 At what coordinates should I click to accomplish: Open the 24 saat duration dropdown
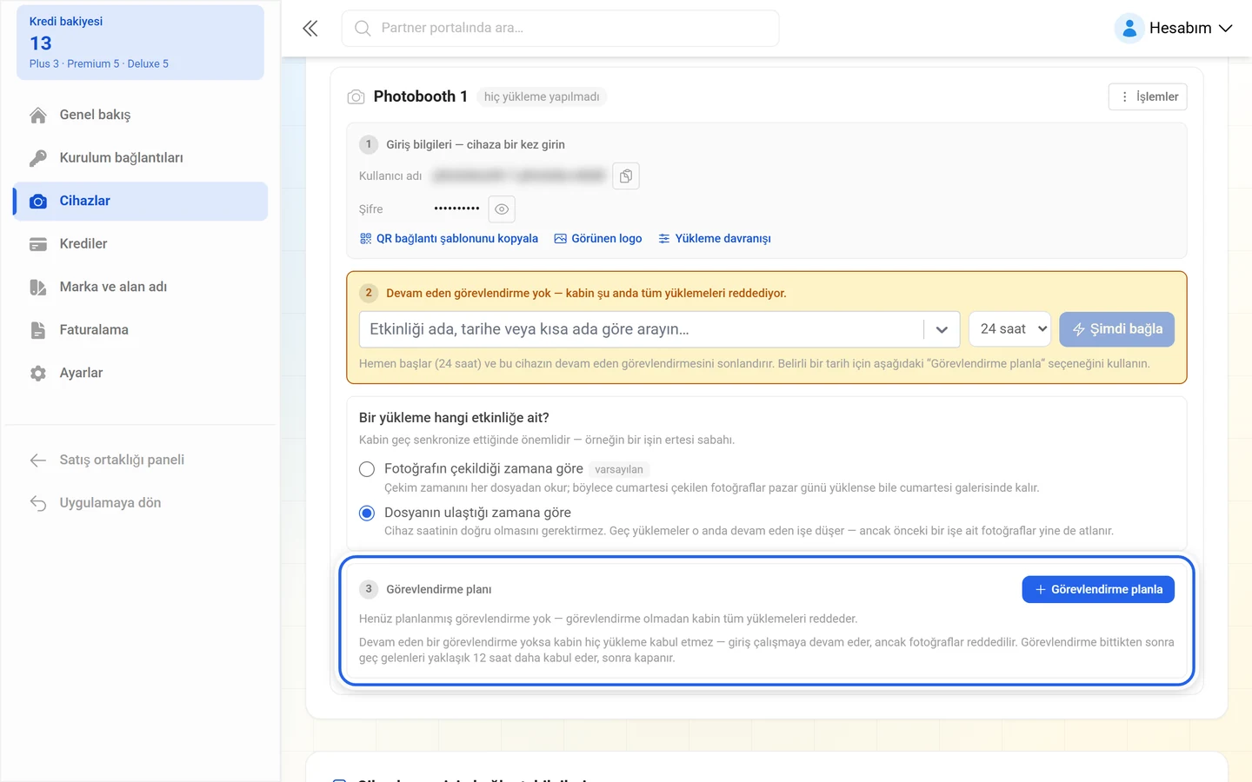pos(1010,329)
